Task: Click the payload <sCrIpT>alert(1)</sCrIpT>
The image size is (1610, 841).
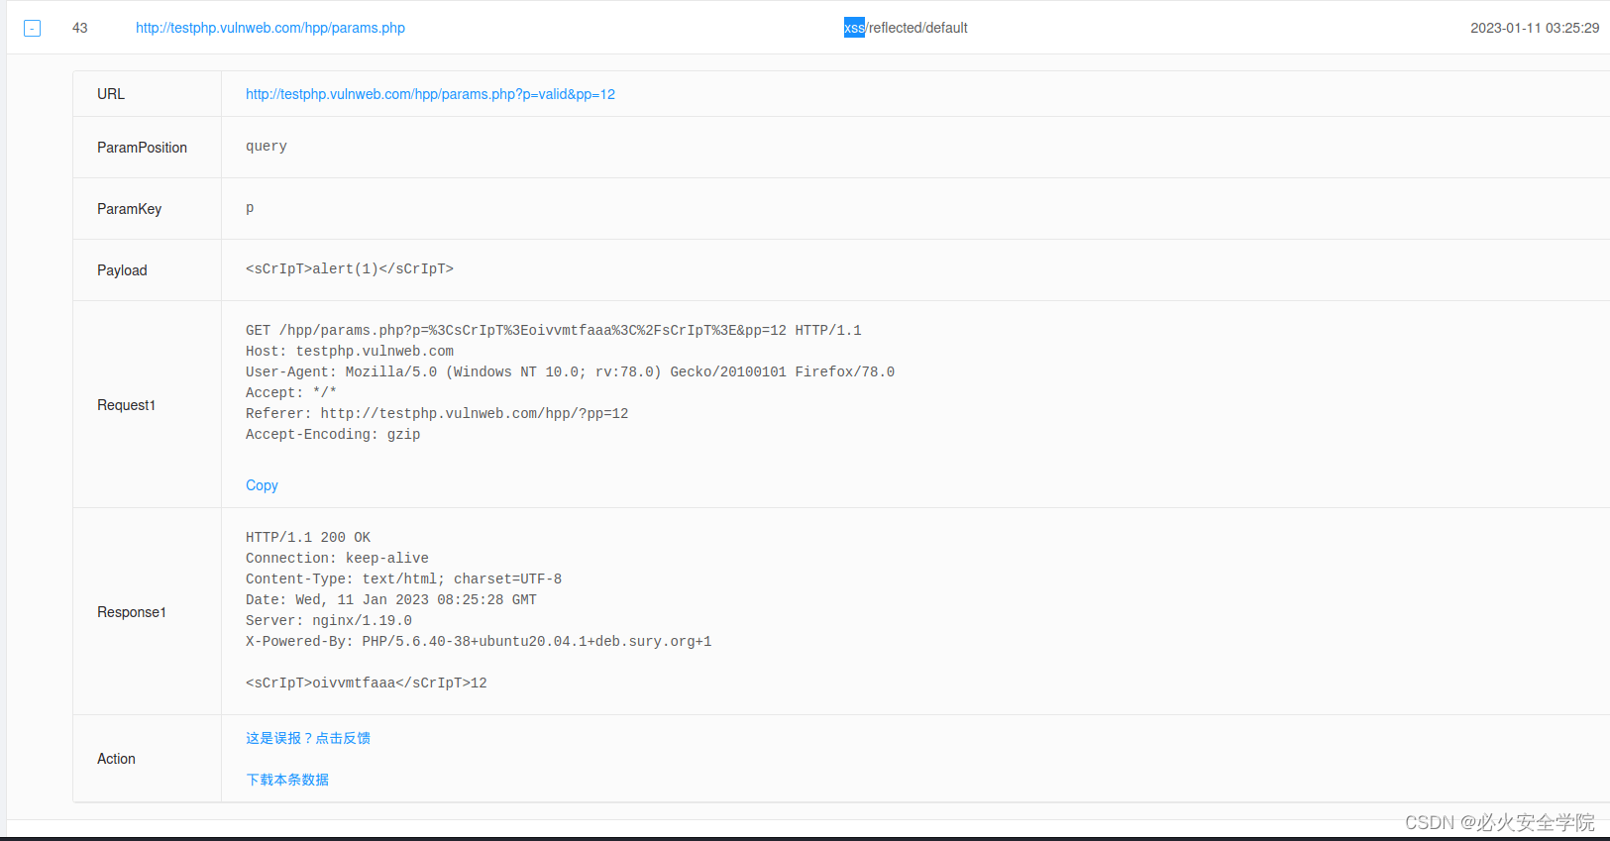Action: point(350,269)
